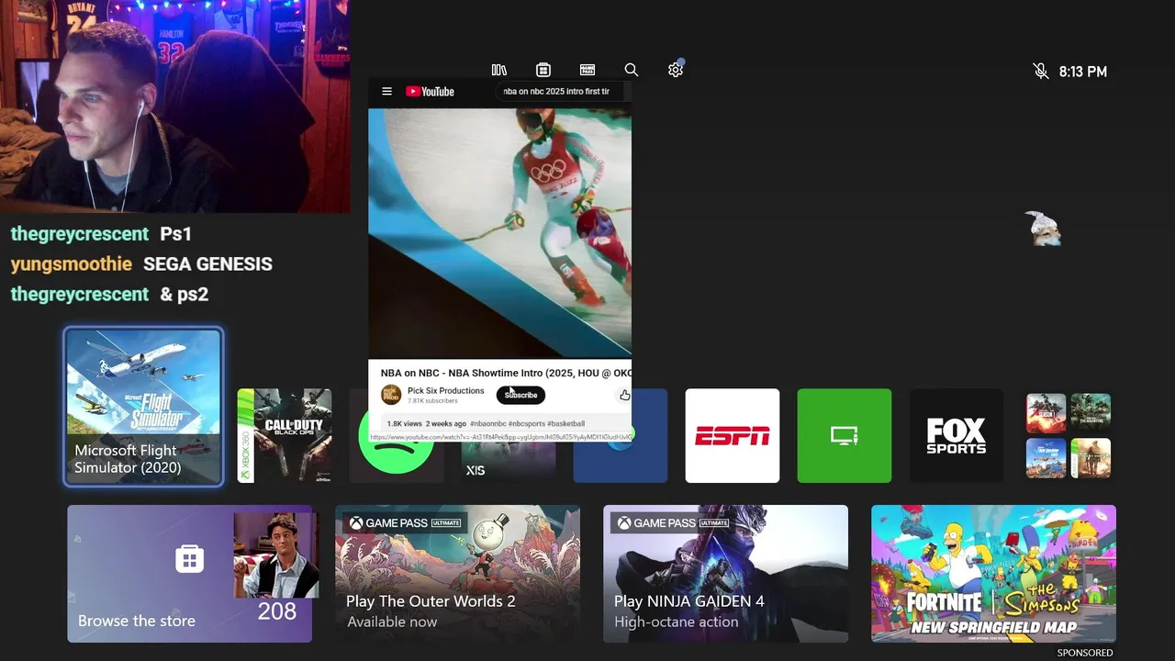Click thegreycrescent & ps2 chat message

pyautogui.click(x=109, y=295)
